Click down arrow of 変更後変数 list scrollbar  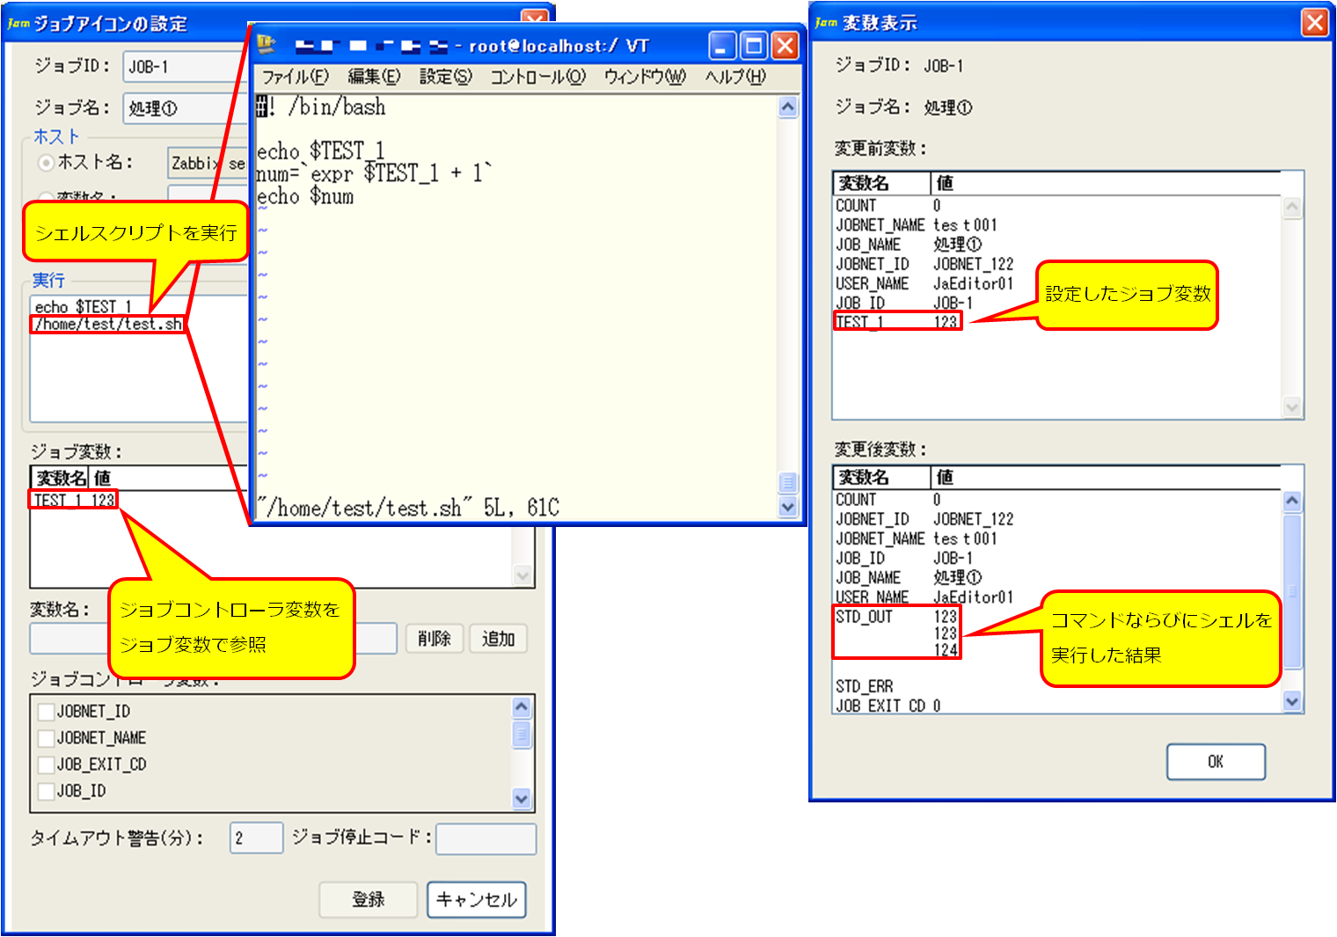point(1292,702)
